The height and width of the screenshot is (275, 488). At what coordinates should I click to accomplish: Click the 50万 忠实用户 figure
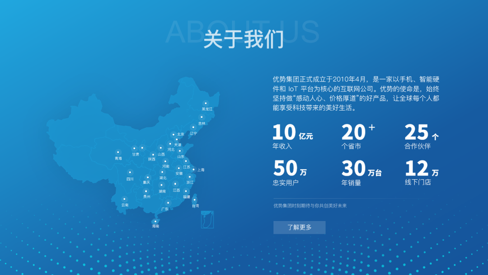tap(289, 174)
